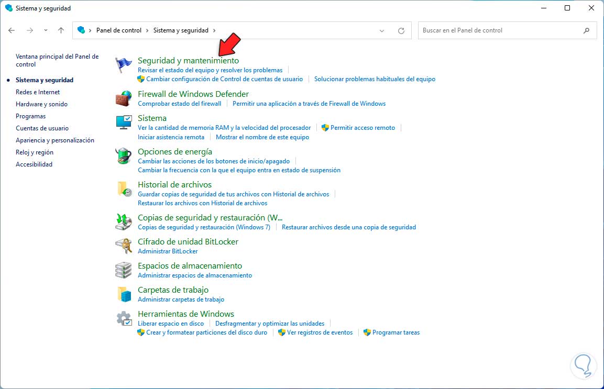Go forward with the right arrow button
This screenshot has height=389, width=604.
[30, 30]
